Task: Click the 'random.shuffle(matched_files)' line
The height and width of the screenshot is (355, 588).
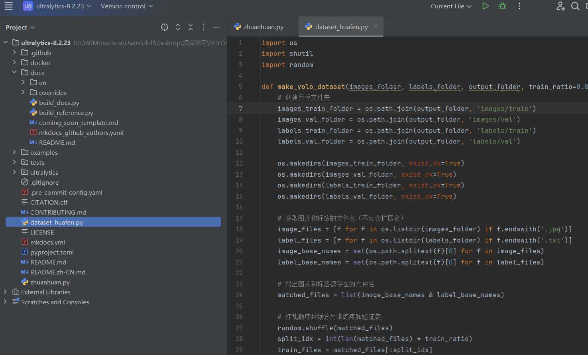Action: click(x=335, y=328)
